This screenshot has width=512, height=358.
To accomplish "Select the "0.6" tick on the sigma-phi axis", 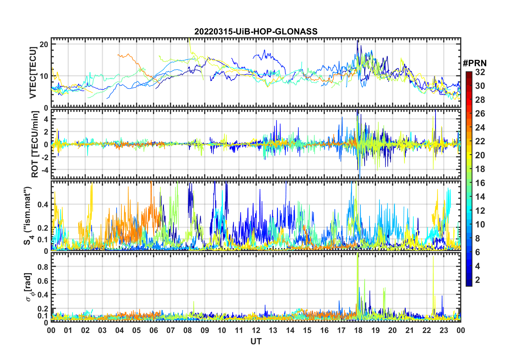I will pos(43,281).
